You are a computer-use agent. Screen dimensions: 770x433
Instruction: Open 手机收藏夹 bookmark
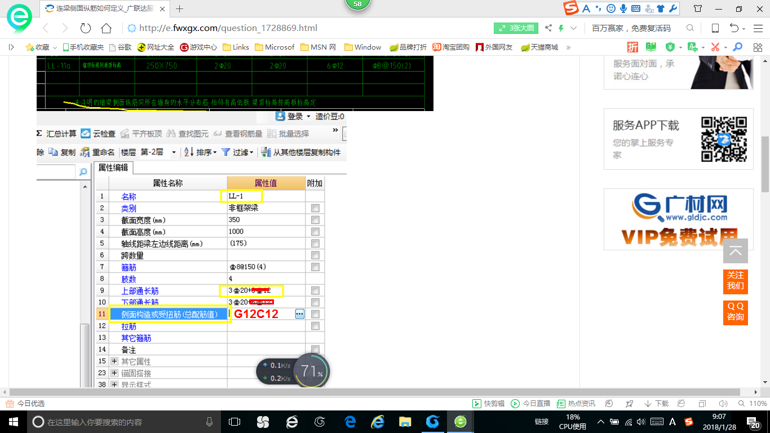pos(83,47)
